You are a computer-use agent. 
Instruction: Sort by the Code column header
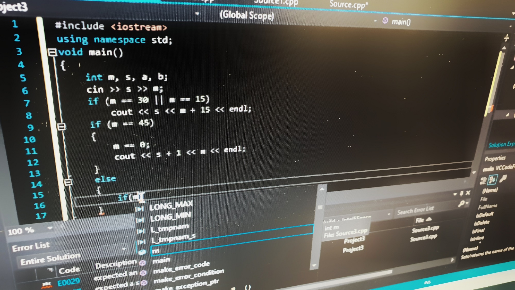[x=69, y=270]
